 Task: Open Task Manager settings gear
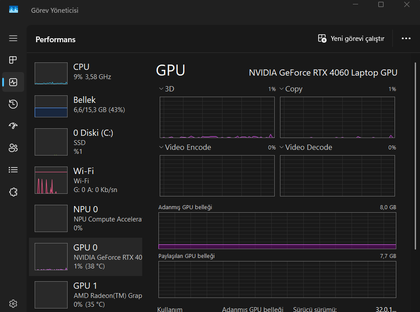tap(13, 303)
